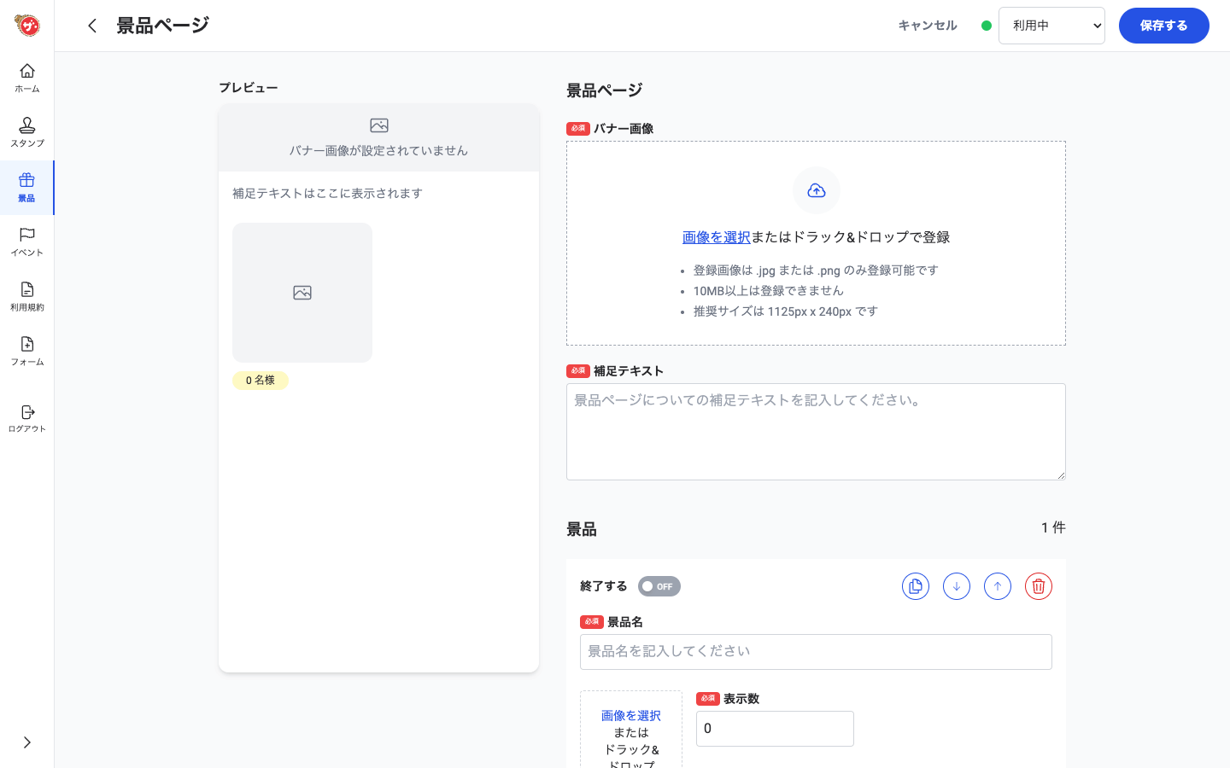The image size is (1230, 768).
Task: Open the 利用中 status dropdown
Action: pos(1051,25)
